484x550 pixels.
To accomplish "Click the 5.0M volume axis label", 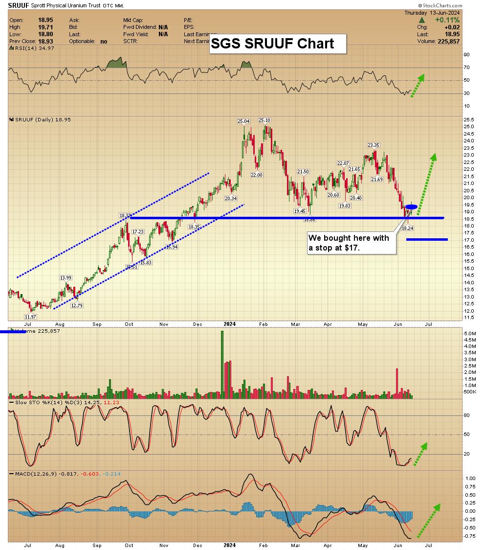I will (x=470, y=333).
